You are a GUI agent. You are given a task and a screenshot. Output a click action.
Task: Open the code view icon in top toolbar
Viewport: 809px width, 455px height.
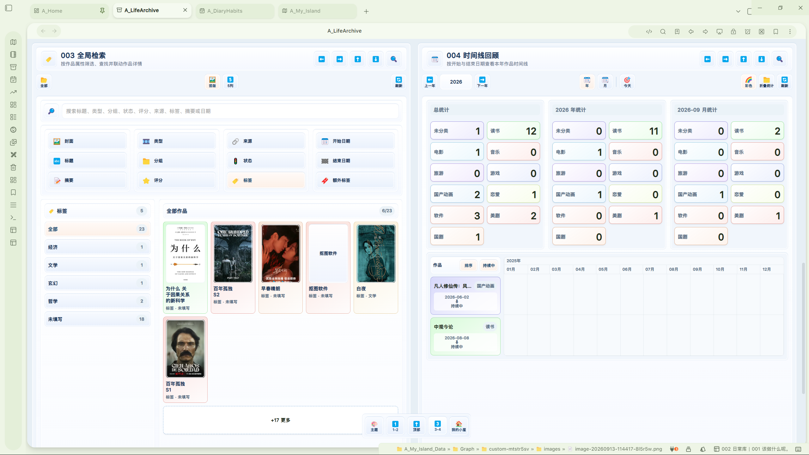649,32
